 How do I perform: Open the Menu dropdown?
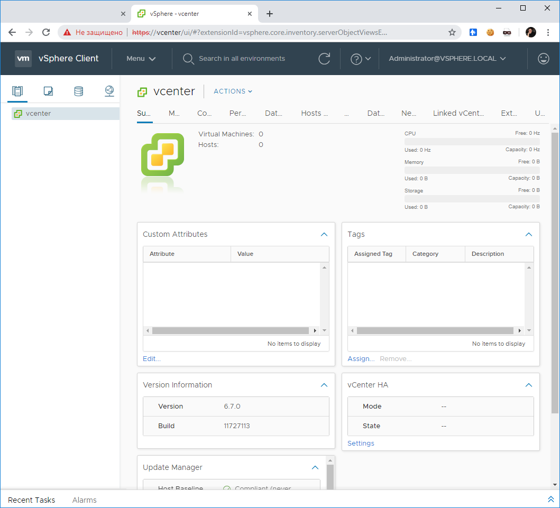(141, 59)
